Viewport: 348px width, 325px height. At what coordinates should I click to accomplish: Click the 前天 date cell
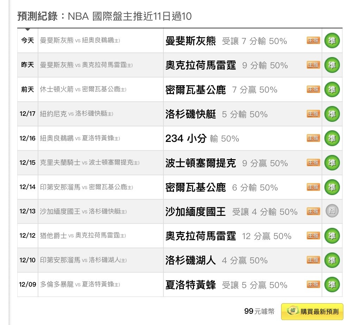[x=27, y=89]
